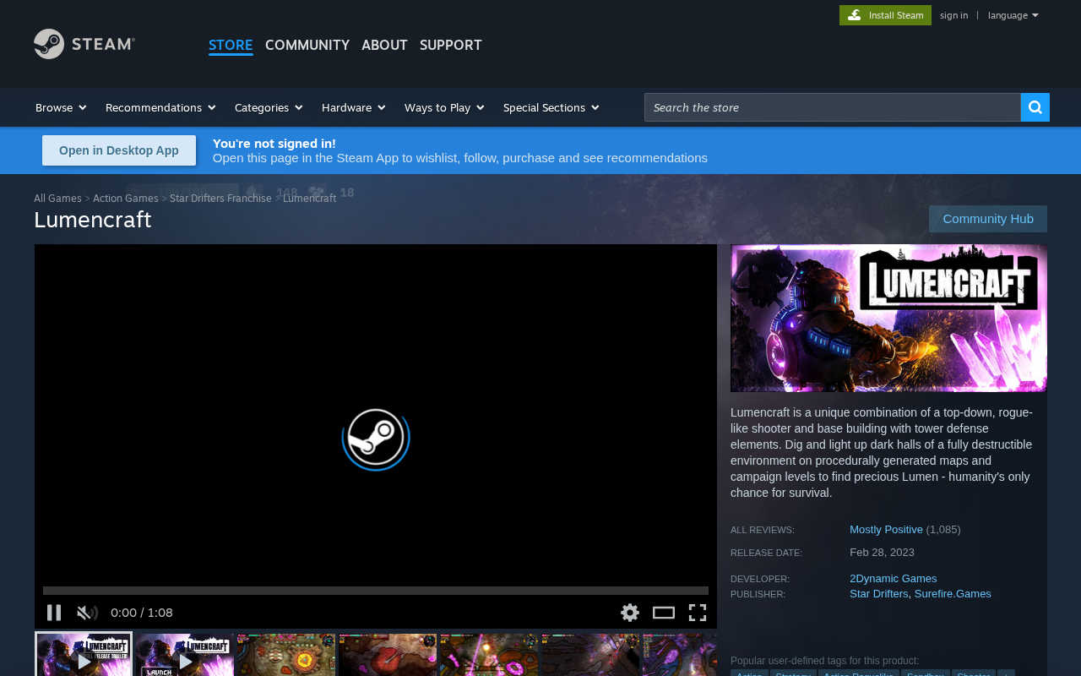Open the All Games breadcrumb
The width and height of the screenshot is (1081, 676).
tap(57, 198)
